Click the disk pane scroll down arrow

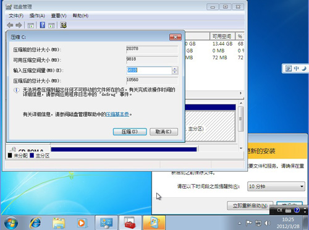coord(241,148)
